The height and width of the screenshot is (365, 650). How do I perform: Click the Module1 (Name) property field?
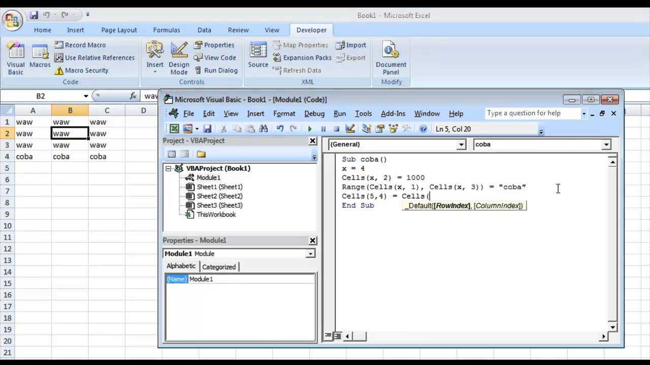[x=251, y=279]
